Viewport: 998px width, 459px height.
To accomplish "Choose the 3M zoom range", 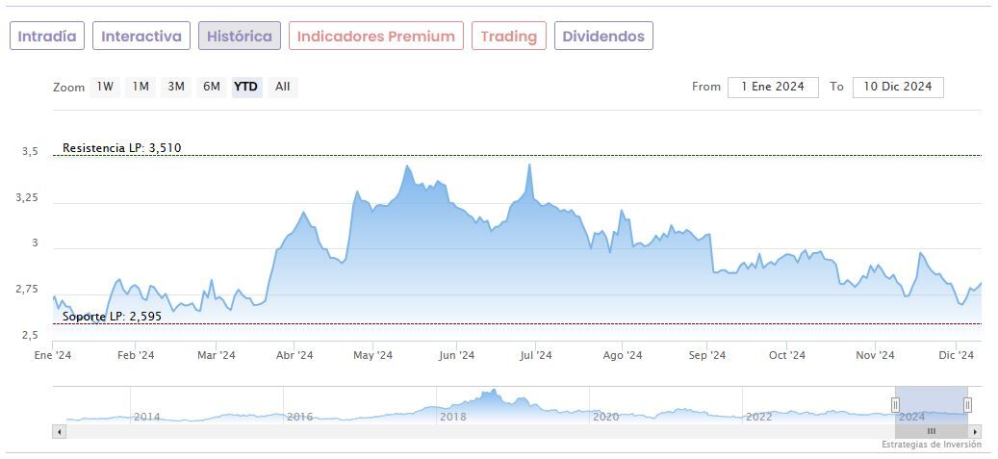I will coord(176,87).
